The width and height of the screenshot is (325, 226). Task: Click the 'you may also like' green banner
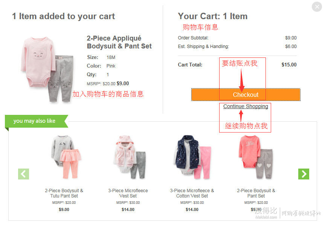pyautogui.click(x=37, y=121)
